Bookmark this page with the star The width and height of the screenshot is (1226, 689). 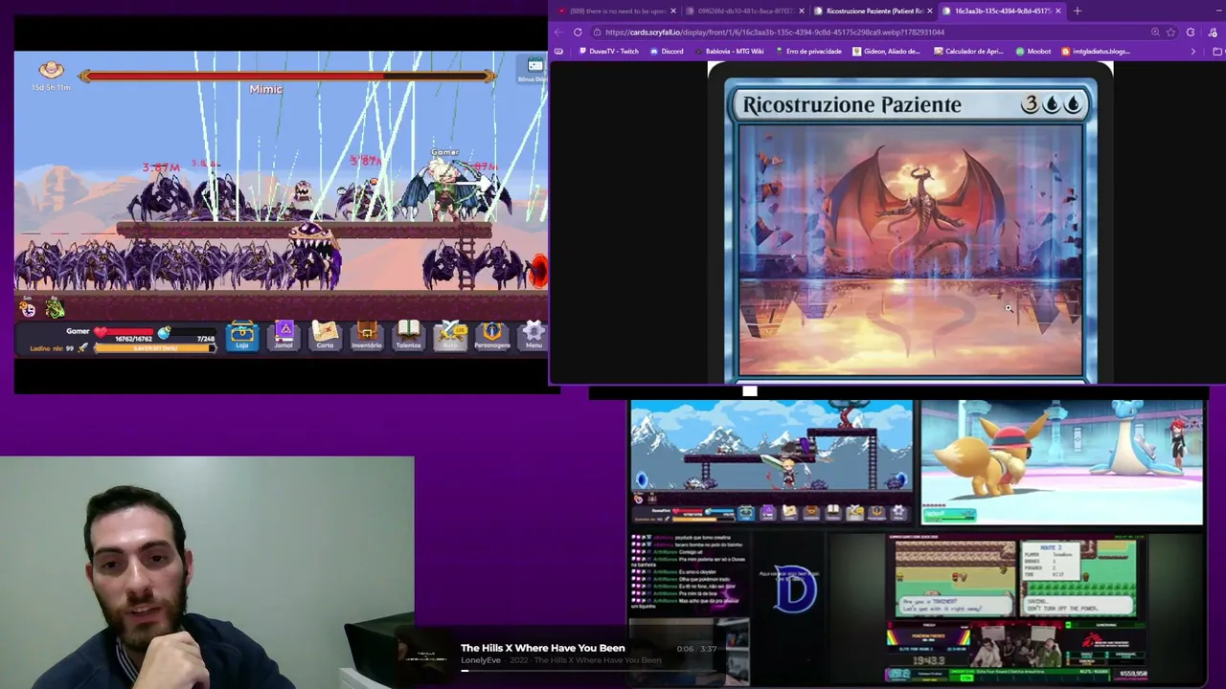pyautogui.click(x=1170, y=32)
